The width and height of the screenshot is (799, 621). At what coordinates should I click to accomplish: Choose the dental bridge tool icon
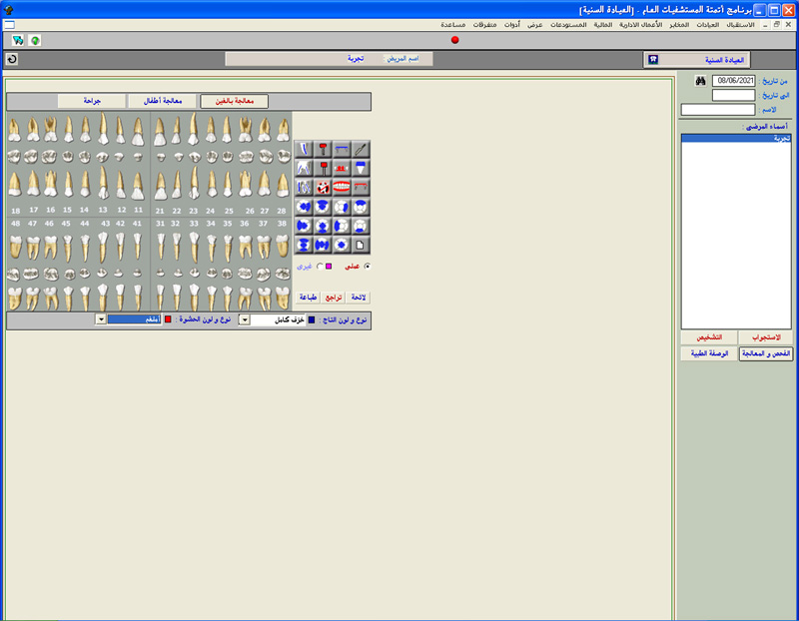[x=342, y=149]
